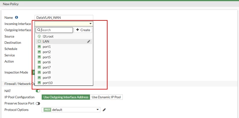The width and height of the screenshot is (239, 118).
Task: Click the l2t.root interface icon
Action: pyautogui.click(x=39, y=36)
